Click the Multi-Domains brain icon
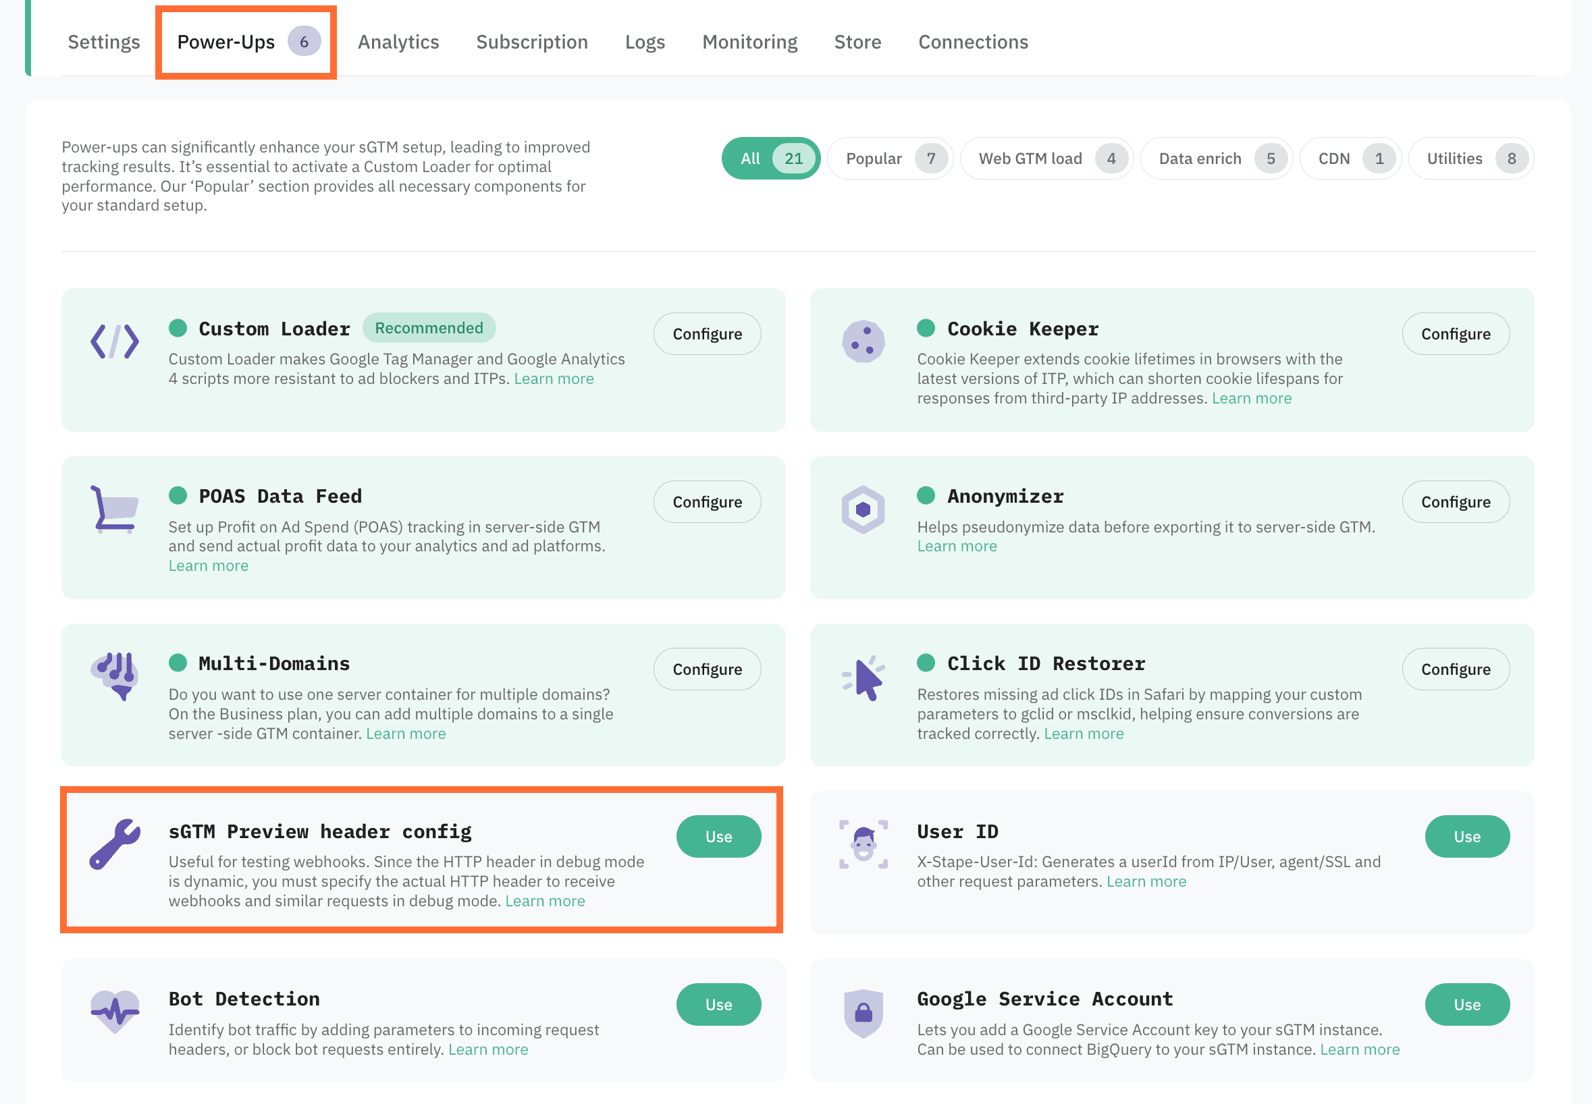 115,678
